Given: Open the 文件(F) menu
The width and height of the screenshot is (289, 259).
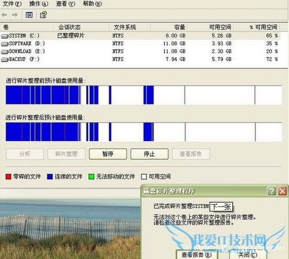Looking at the screenshot, I should [12, 3].
